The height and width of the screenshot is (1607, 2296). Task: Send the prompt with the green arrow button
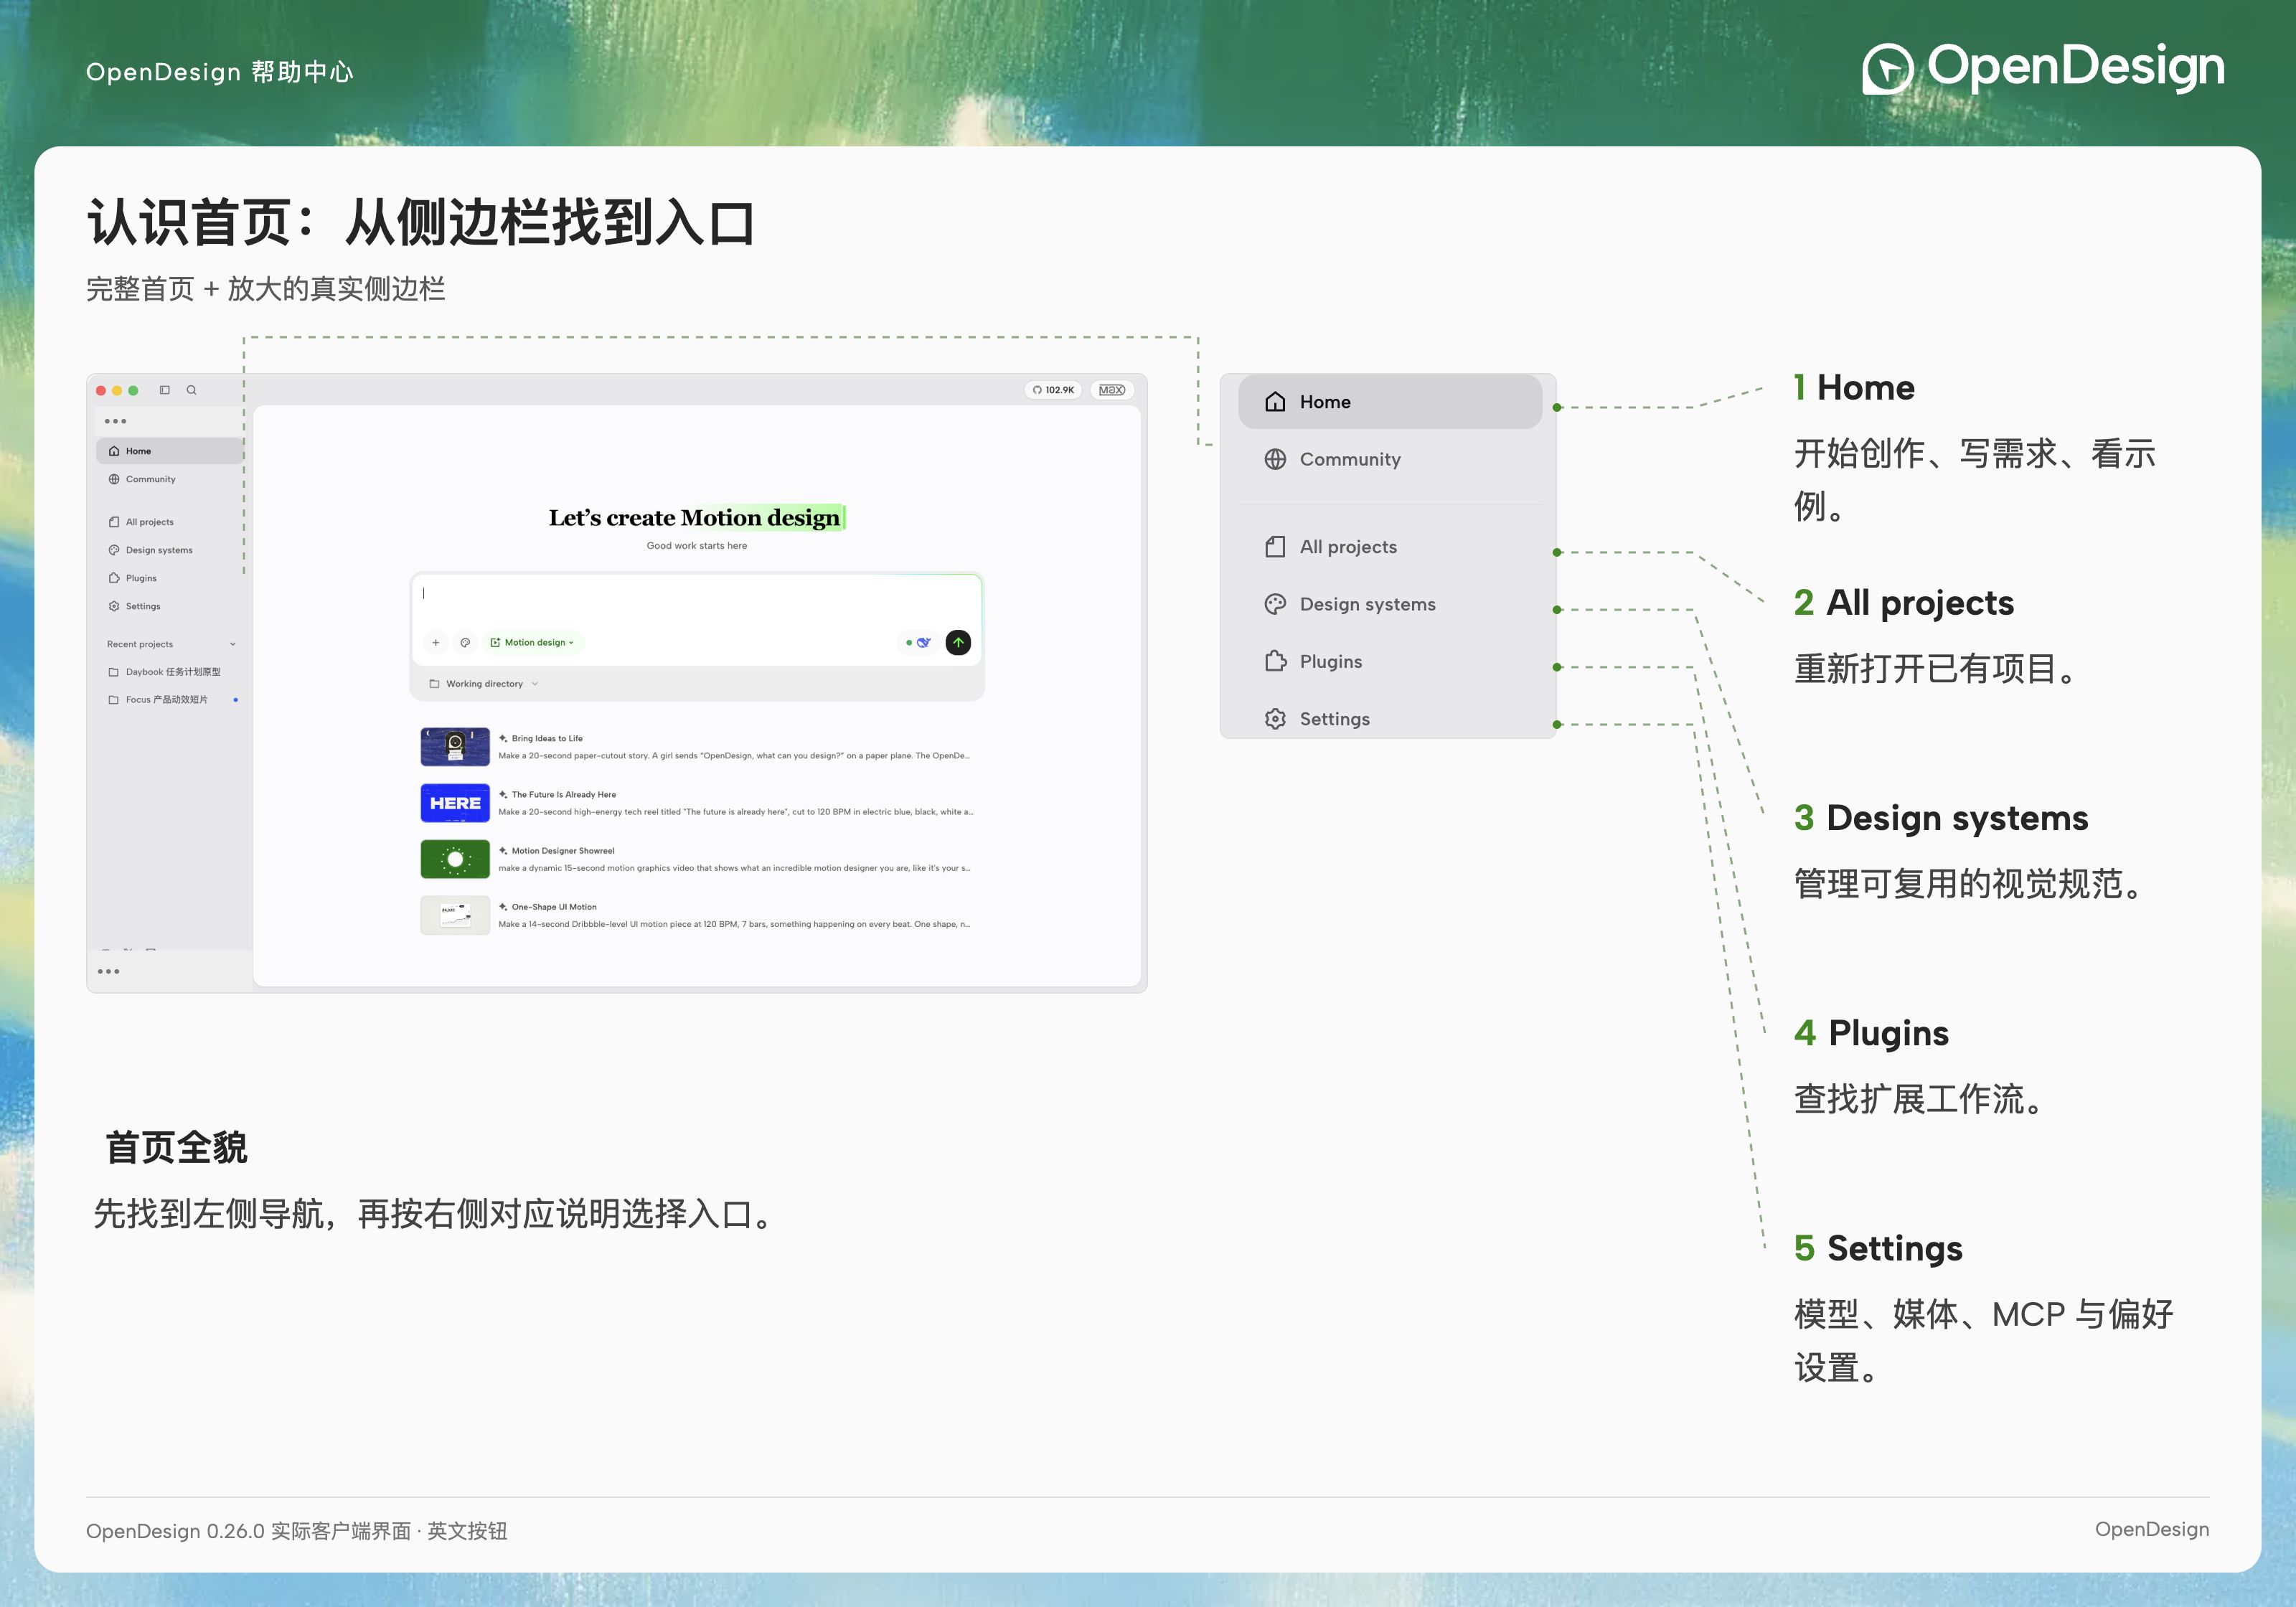tap(958, 642)
